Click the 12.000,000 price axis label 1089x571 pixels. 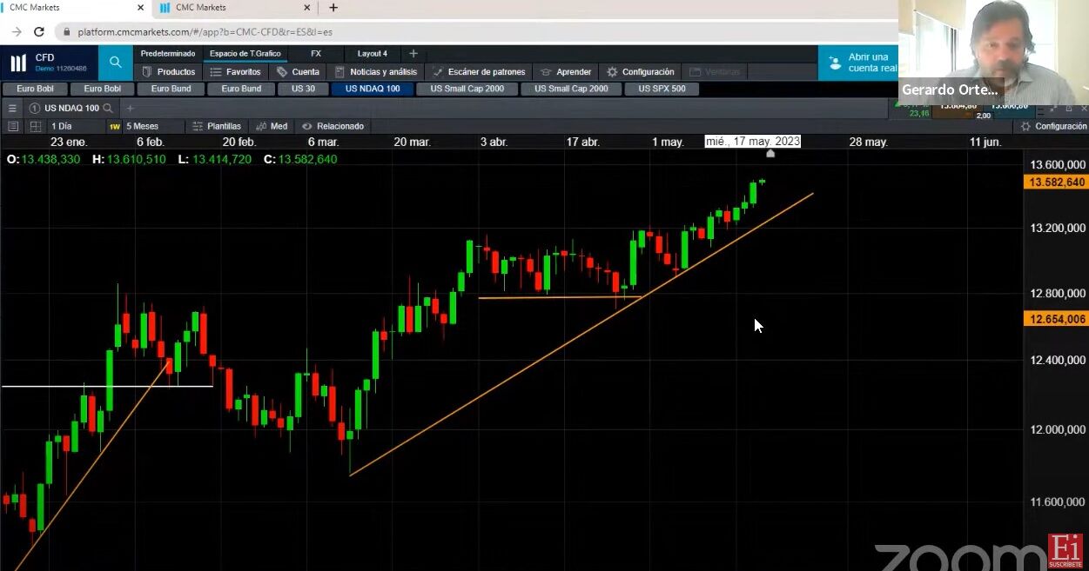click(x=1057, y=429)
